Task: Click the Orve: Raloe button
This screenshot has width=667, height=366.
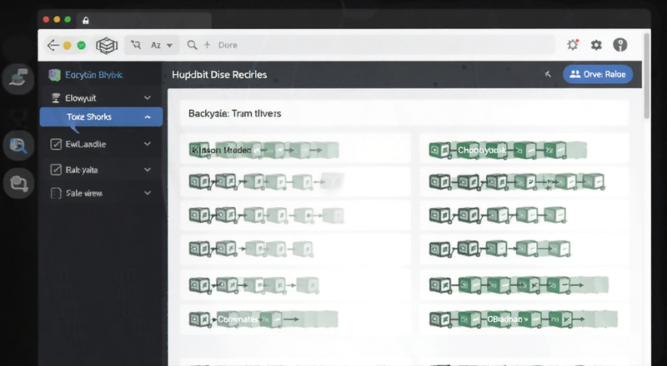Action: click(x=598, y=74)
